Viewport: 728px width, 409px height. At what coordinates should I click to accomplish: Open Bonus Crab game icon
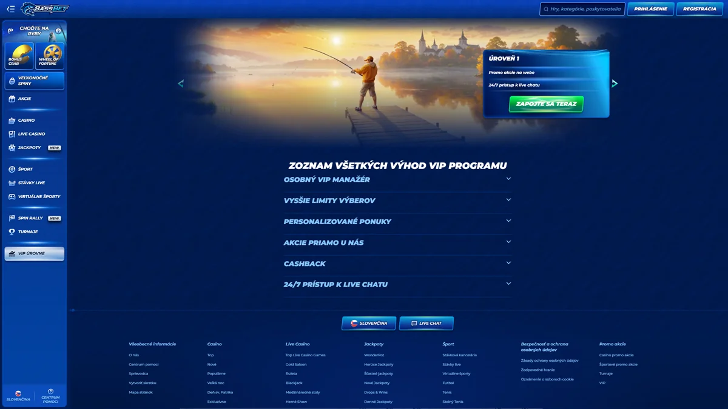coord(19,56)
